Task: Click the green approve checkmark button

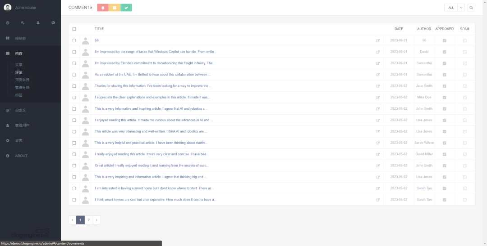Action: (126, 8)
